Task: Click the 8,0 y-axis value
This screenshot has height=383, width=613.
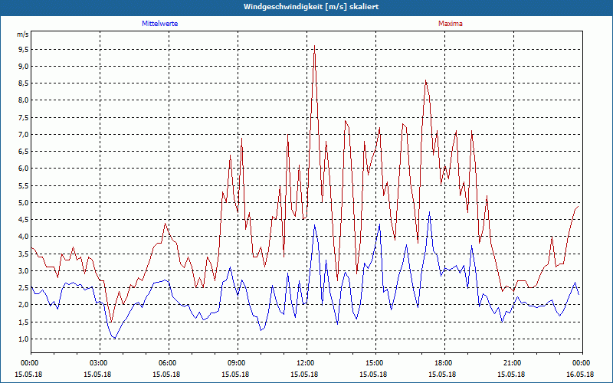Action: [24, 100]
